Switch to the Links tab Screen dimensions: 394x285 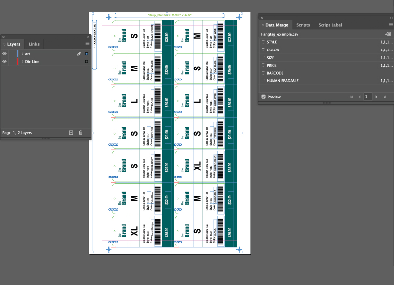pos(34,44)
